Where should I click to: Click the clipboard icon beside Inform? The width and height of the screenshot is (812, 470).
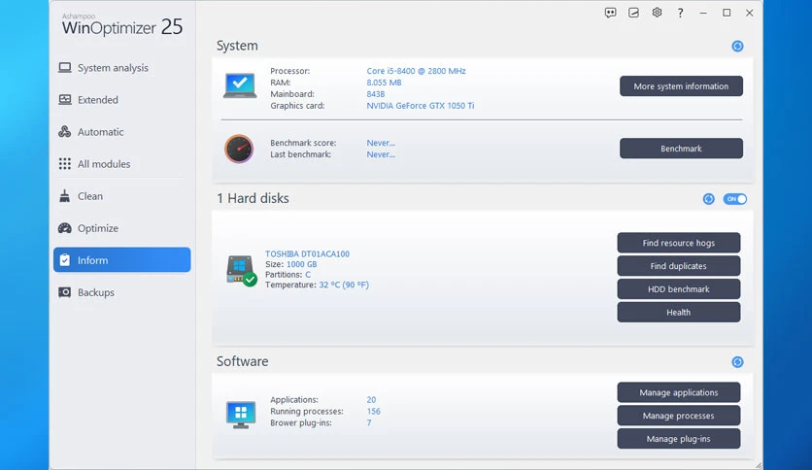point(65,260)
